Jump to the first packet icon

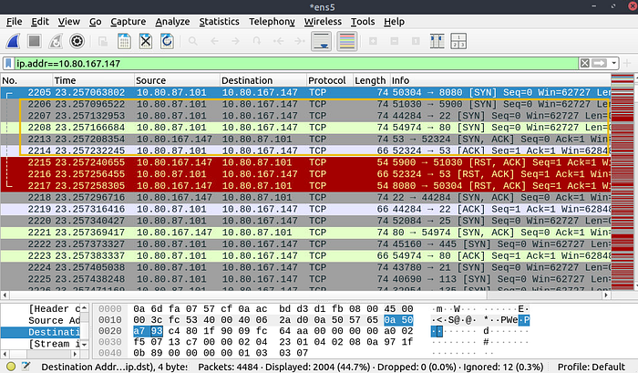tap(278, 41)
